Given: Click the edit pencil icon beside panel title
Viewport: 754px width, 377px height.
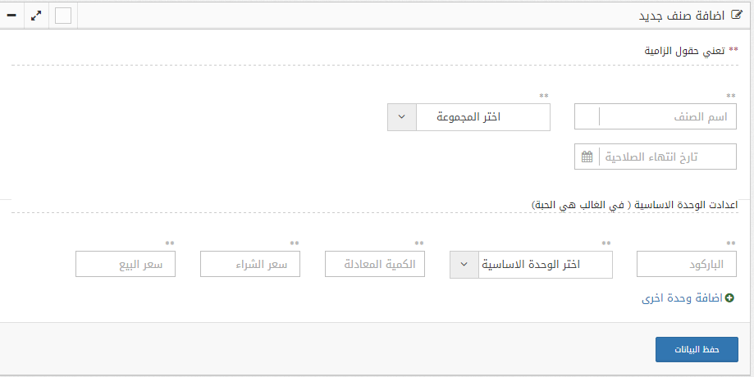Looking at the screenshot, I should (x=735, y=16).
